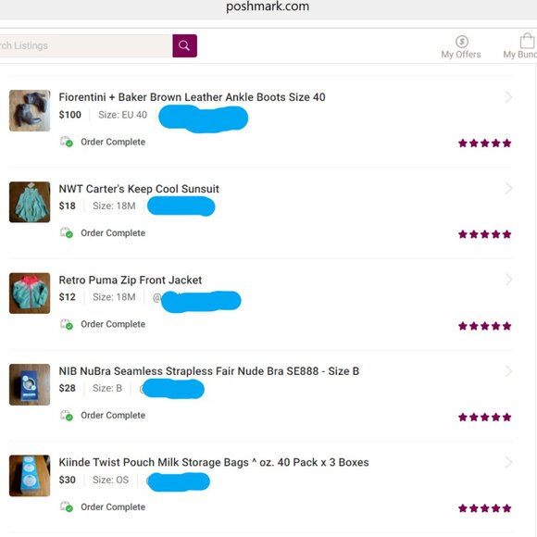This screenshot has width=537, height=537.
Task: Open My Offers dollar icon
Action: [462, 42]
